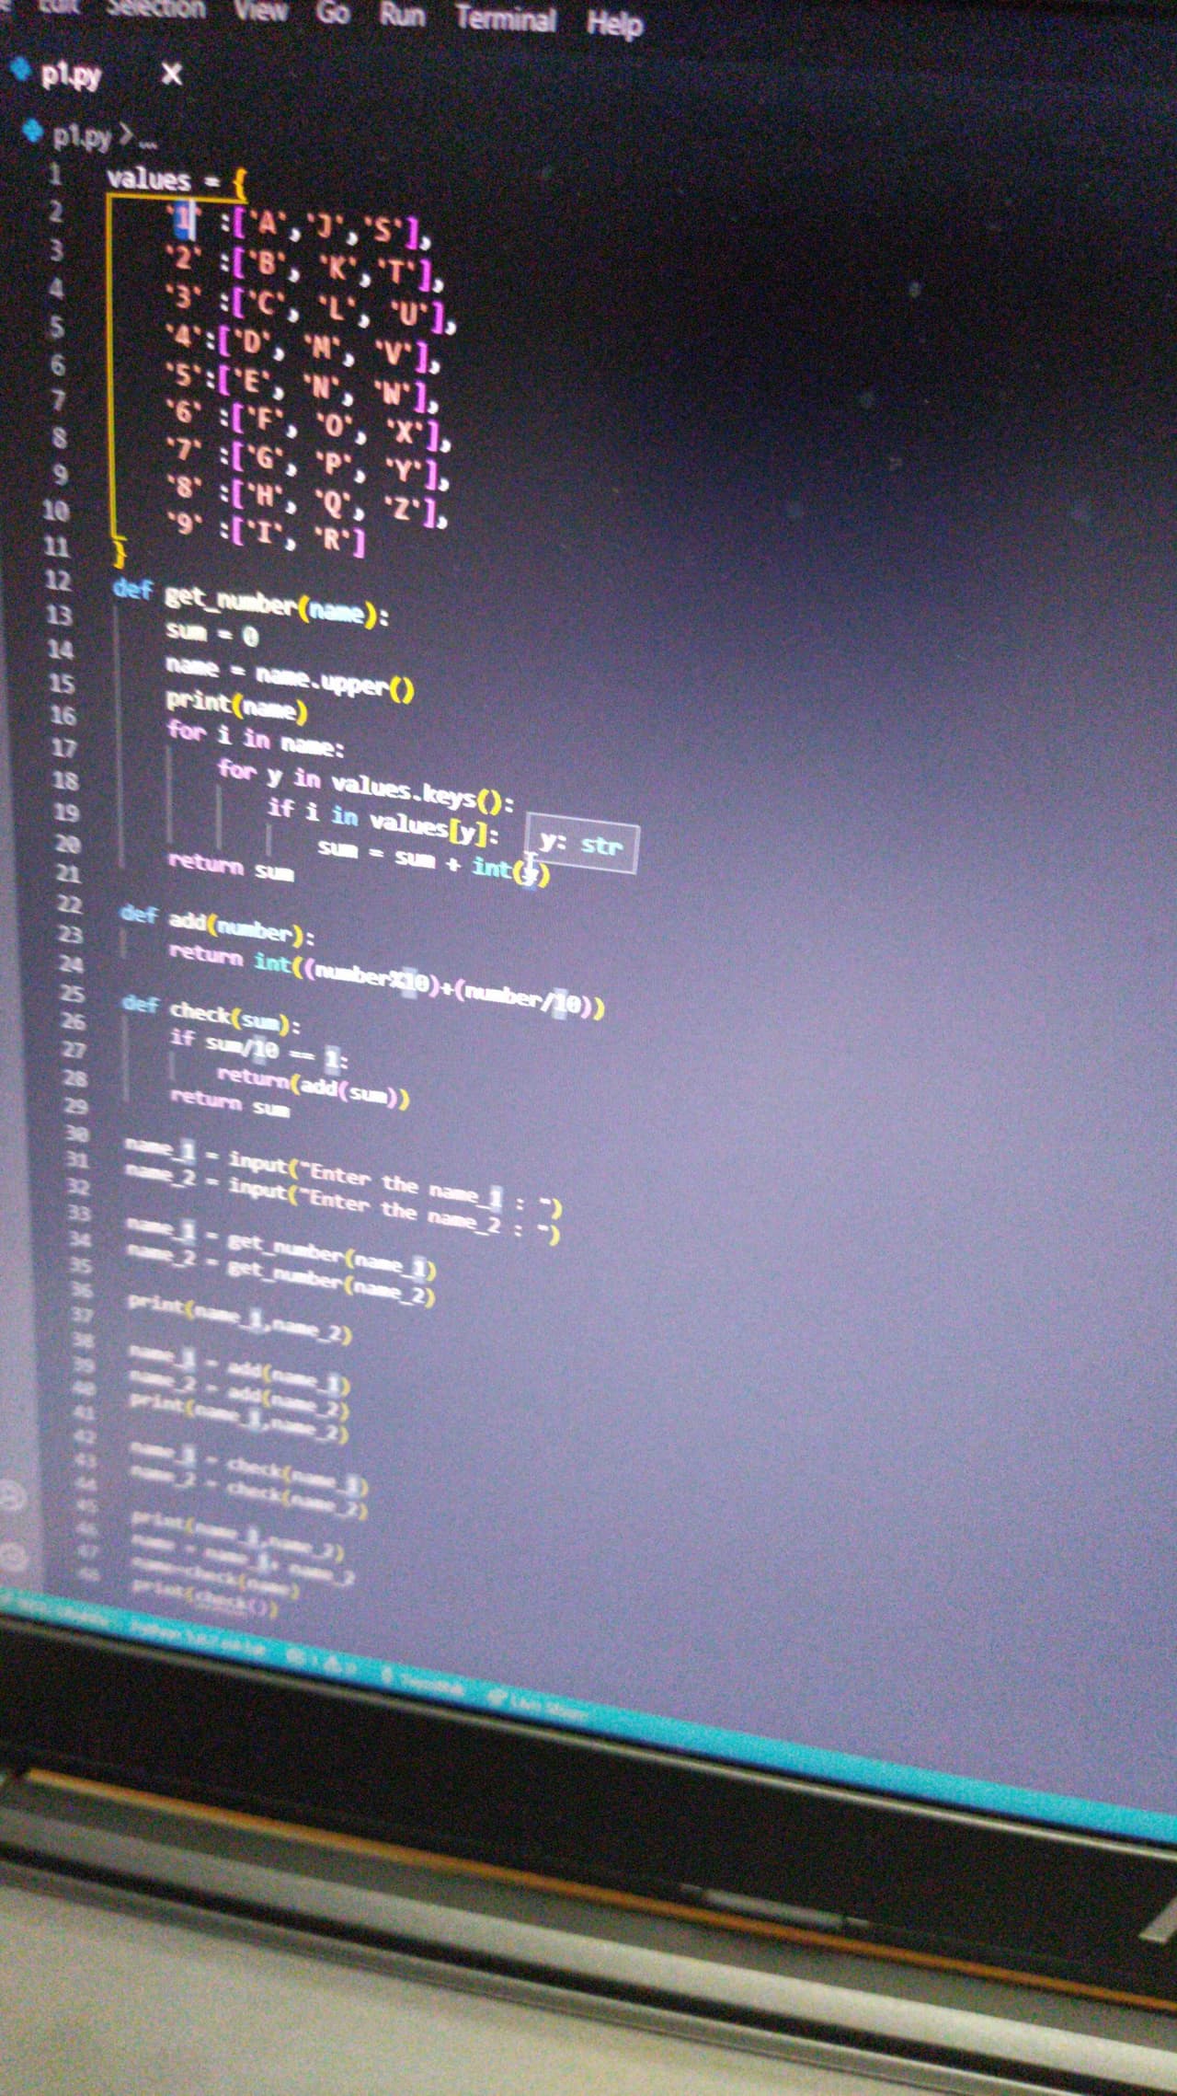
Task: Click the 'if i in values[y]:' line
Action: [383, 821]
